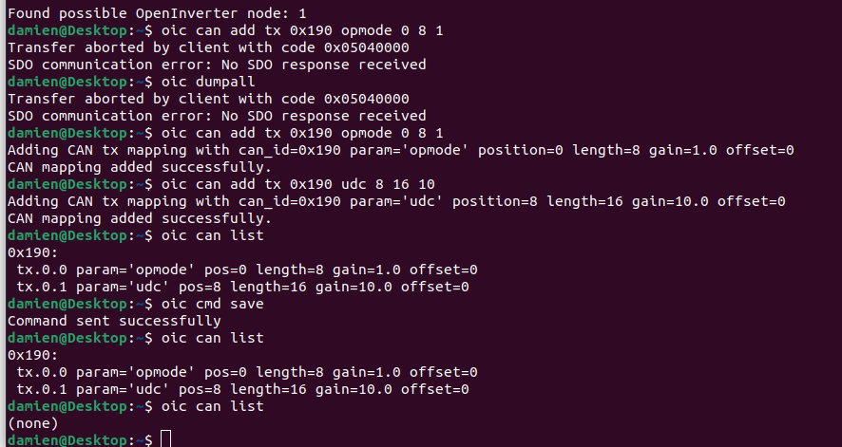The width and height of the screenshot is (842, 447).
Task: Click the "Adding CAN tx mapping" line for udc
Action: [x=399, y=201]
